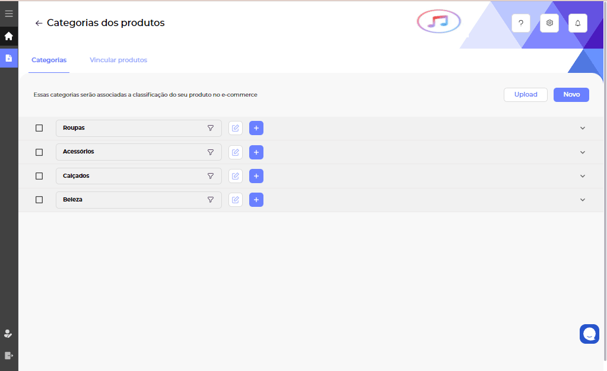This screenshot has width=607, height=371.
Task: Click the Upload button
Action: pyautogui.click(x=525, y=95)
